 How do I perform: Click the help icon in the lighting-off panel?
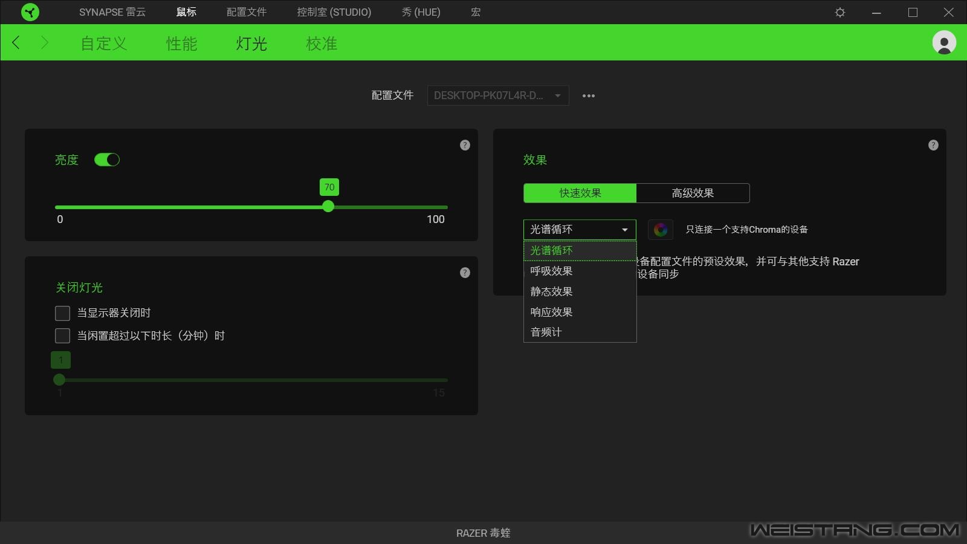[x=465, y=273]
